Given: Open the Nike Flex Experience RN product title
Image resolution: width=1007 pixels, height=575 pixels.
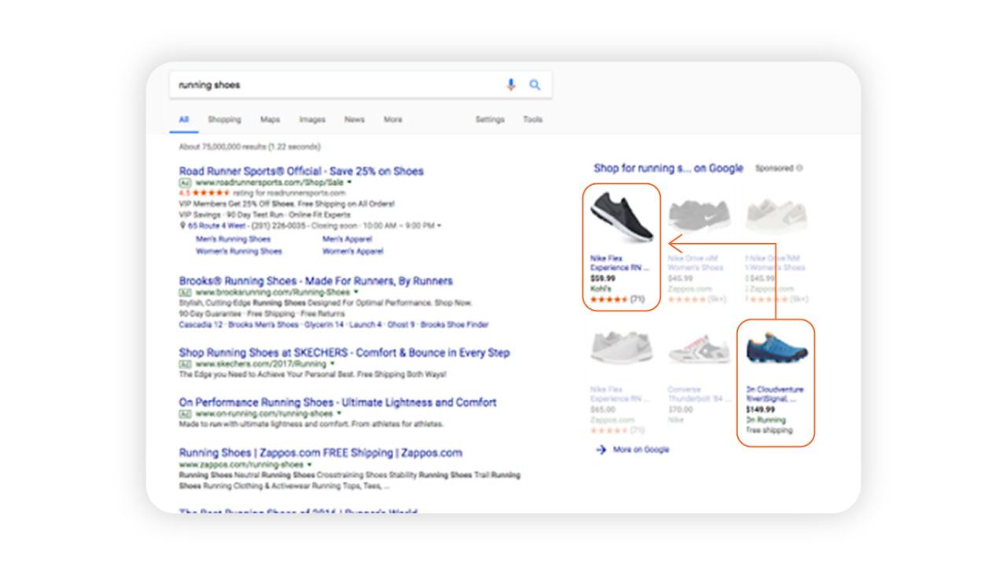Looking at the screenshot, I should (620, 263).
